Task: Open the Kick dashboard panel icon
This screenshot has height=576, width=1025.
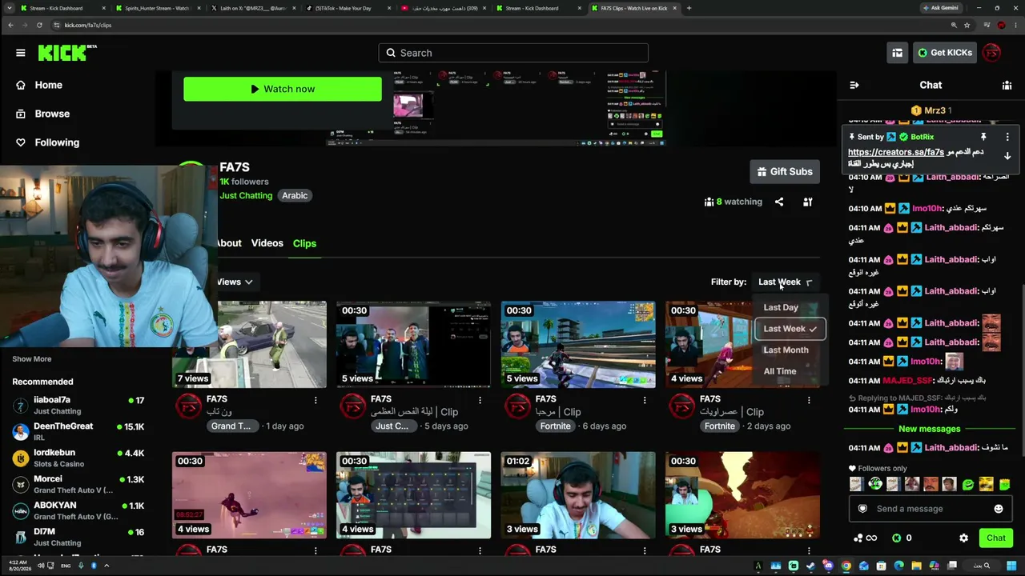Action: pos(897,53)
